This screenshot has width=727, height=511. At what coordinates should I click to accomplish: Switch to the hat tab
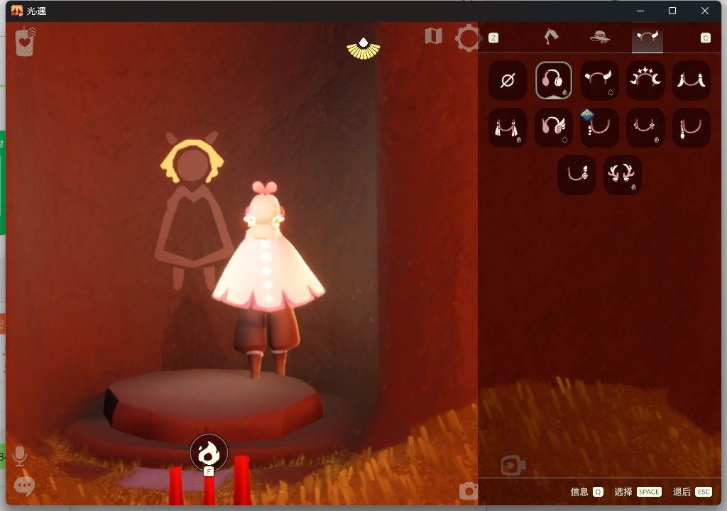tap(599, 37)
